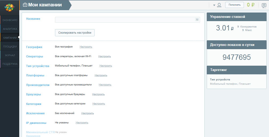Viewport: 269px width, 137px height.
Task: Click the Операторы label
Action: tap(34, 56)
